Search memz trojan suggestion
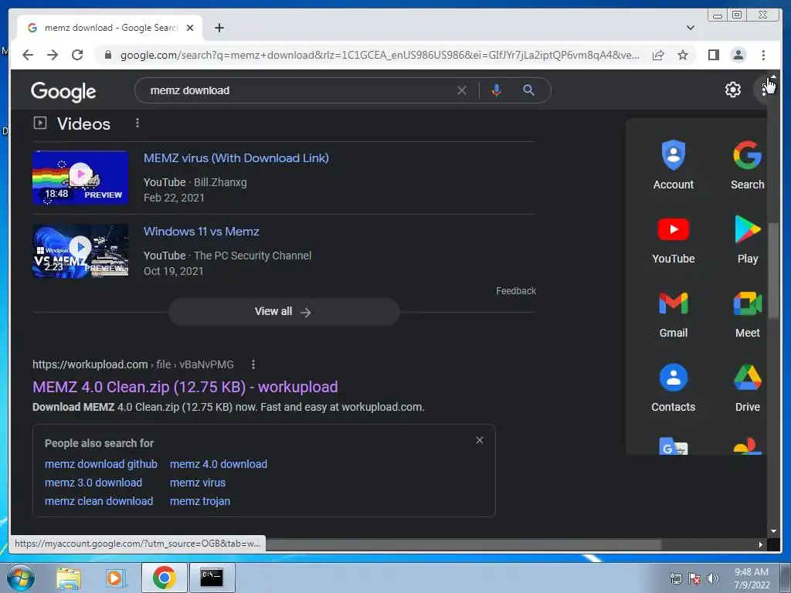The width and height of the screenshot is (791, 593). (200, 501)
